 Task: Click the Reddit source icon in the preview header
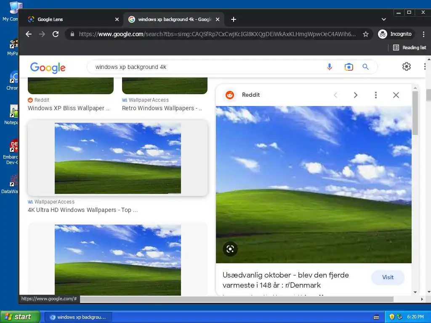click(x=230, y=95)
